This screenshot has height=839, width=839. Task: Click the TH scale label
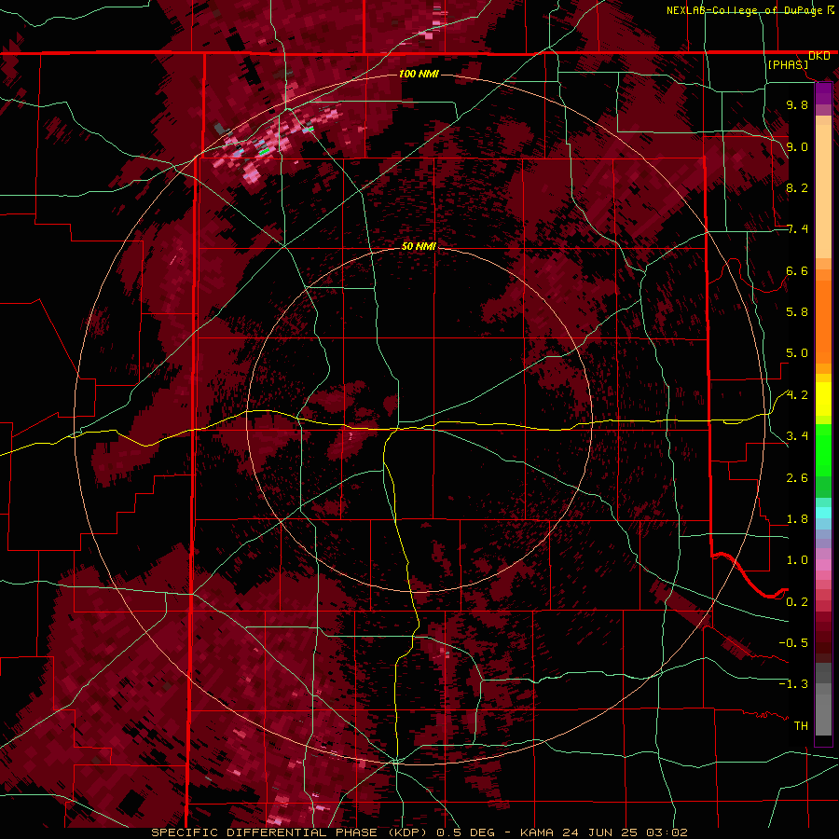point(801,726)
